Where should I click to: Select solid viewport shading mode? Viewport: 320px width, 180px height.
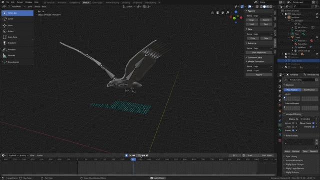[264, 7]
